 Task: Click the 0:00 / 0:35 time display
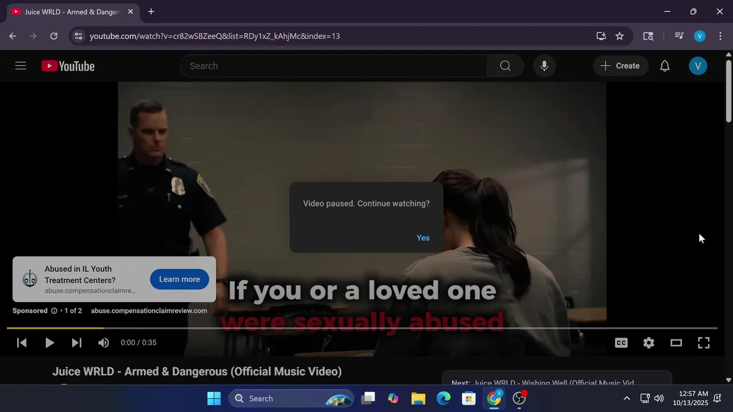coord(139,343)
